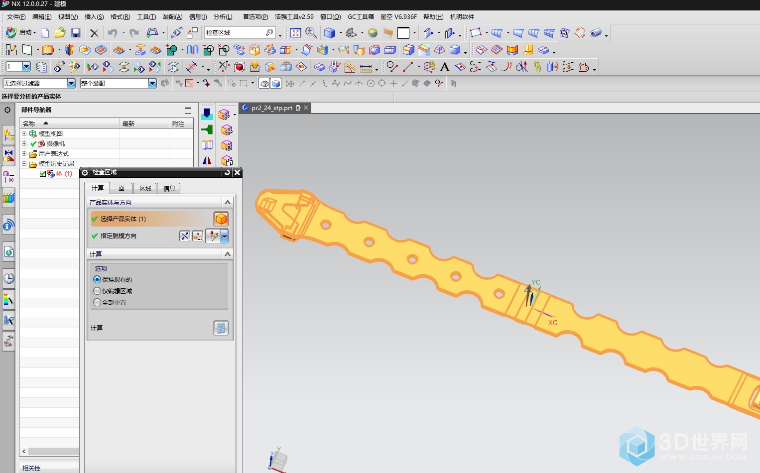Switch to the Face (面) tab
This screenshot has width=760, height=473.
pos(121,188)
